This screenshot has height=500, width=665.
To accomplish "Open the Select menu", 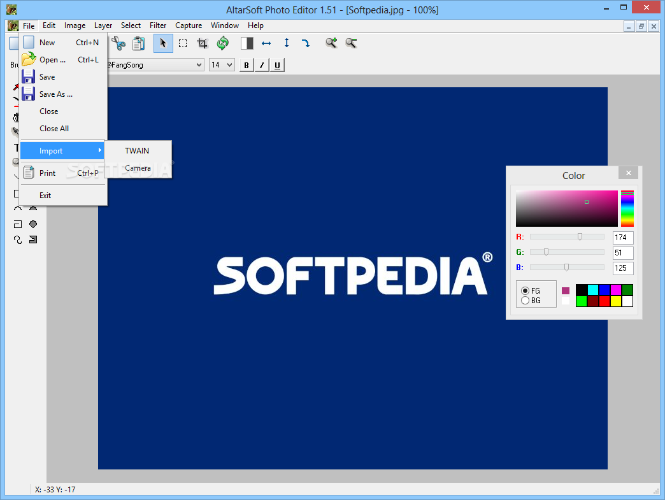I will tap(131, 25).
